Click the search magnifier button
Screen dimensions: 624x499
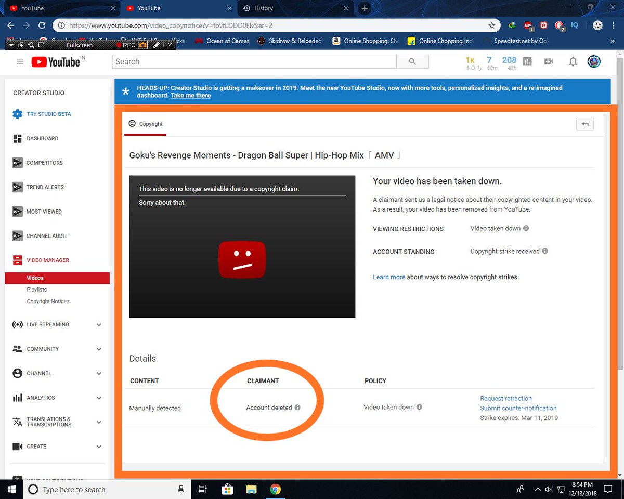[412, 62]
